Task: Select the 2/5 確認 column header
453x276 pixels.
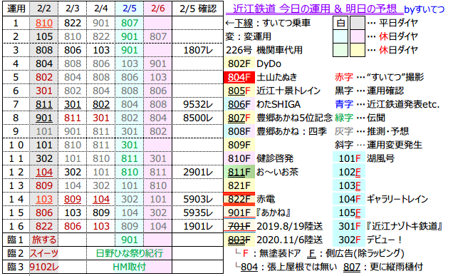Action: pyautogui.click(x=198, y=9)
